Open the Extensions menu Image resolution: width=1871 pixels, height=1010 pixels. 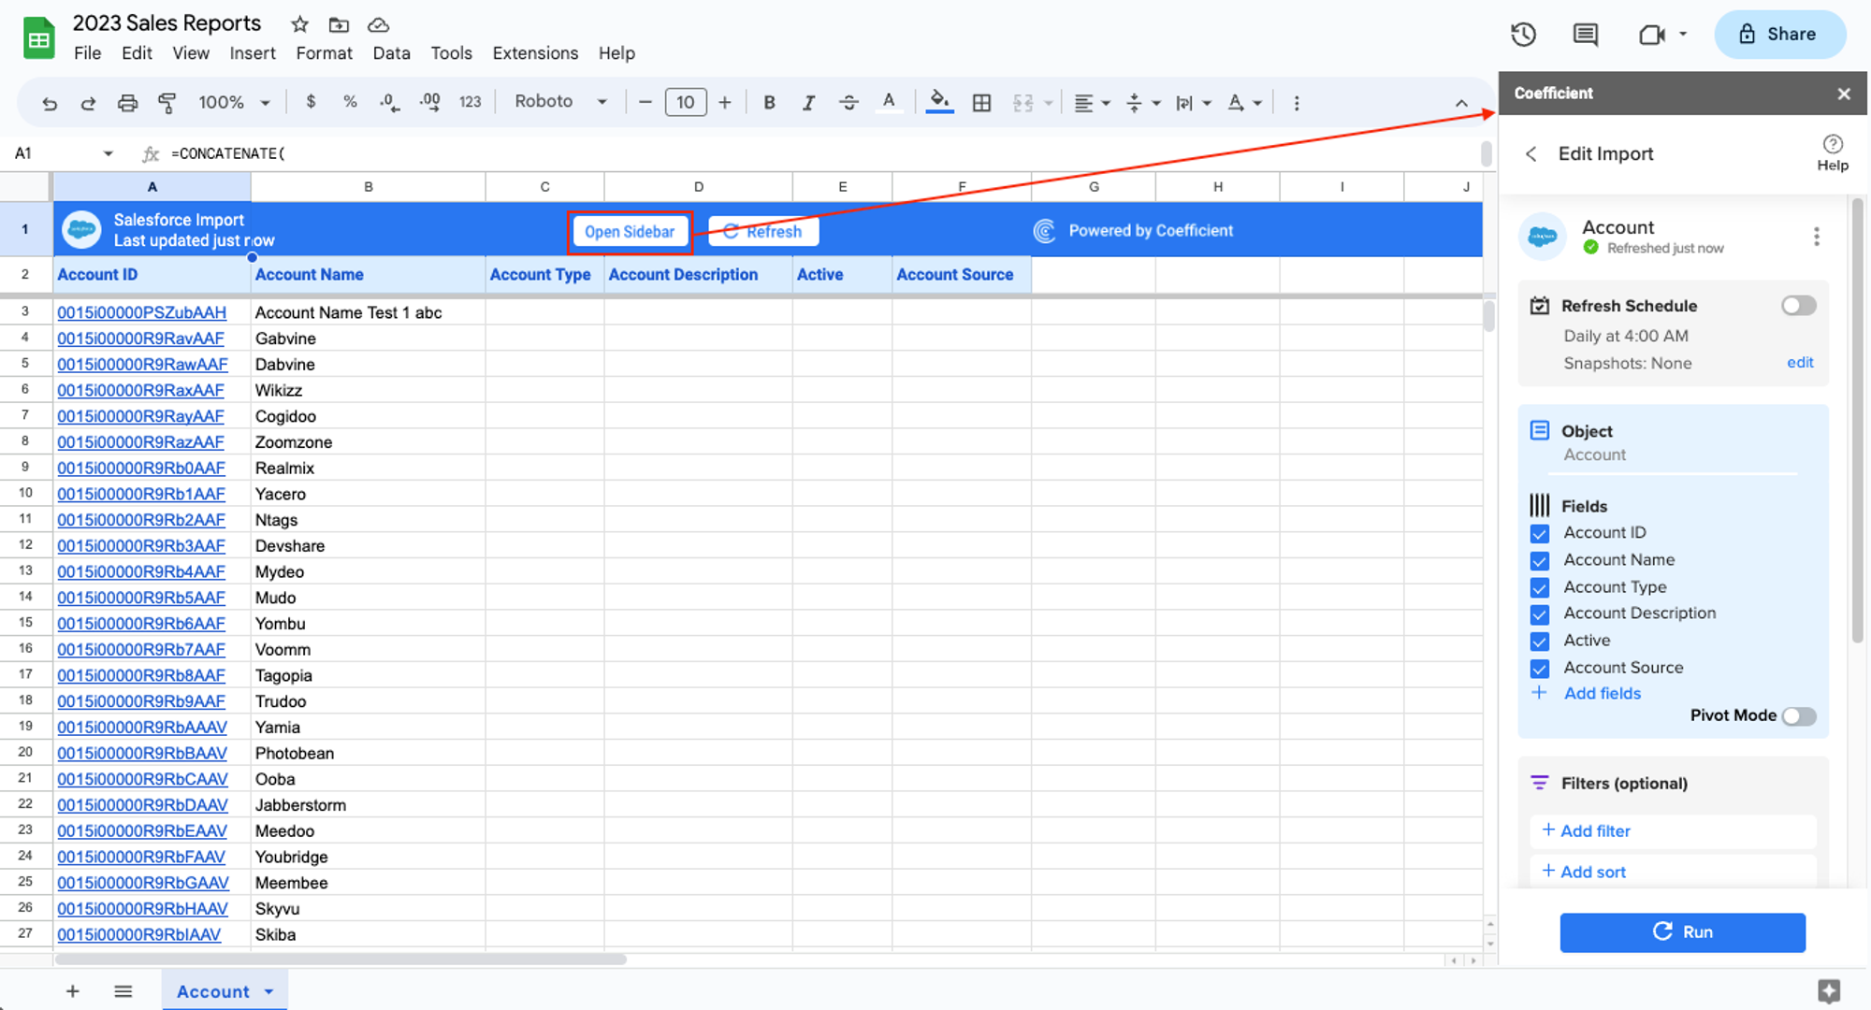tap(535, 53)
